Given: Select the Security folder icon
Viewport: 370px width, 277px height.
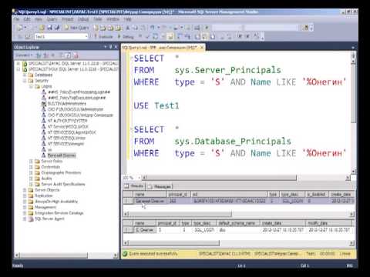Looking at the screenshot, I should pos(31,81).
